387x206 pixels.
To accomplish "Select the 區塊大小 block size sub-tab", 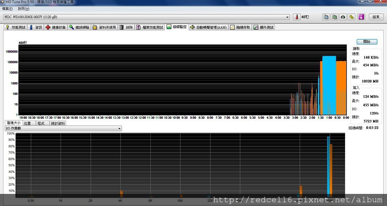I will coord(14,123).
